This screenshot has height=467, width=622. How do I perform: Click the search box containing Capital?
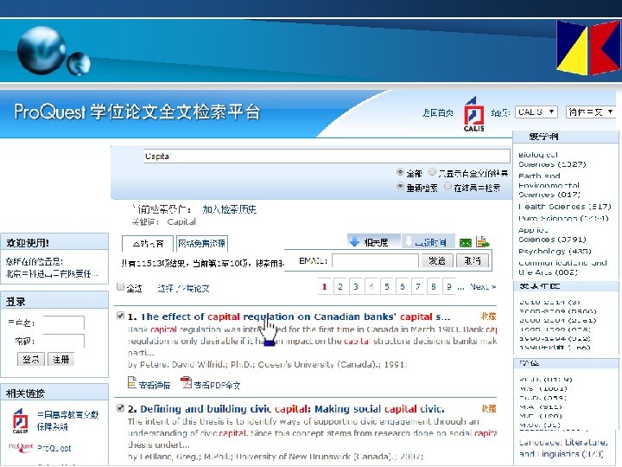click(x=327, y=156)
